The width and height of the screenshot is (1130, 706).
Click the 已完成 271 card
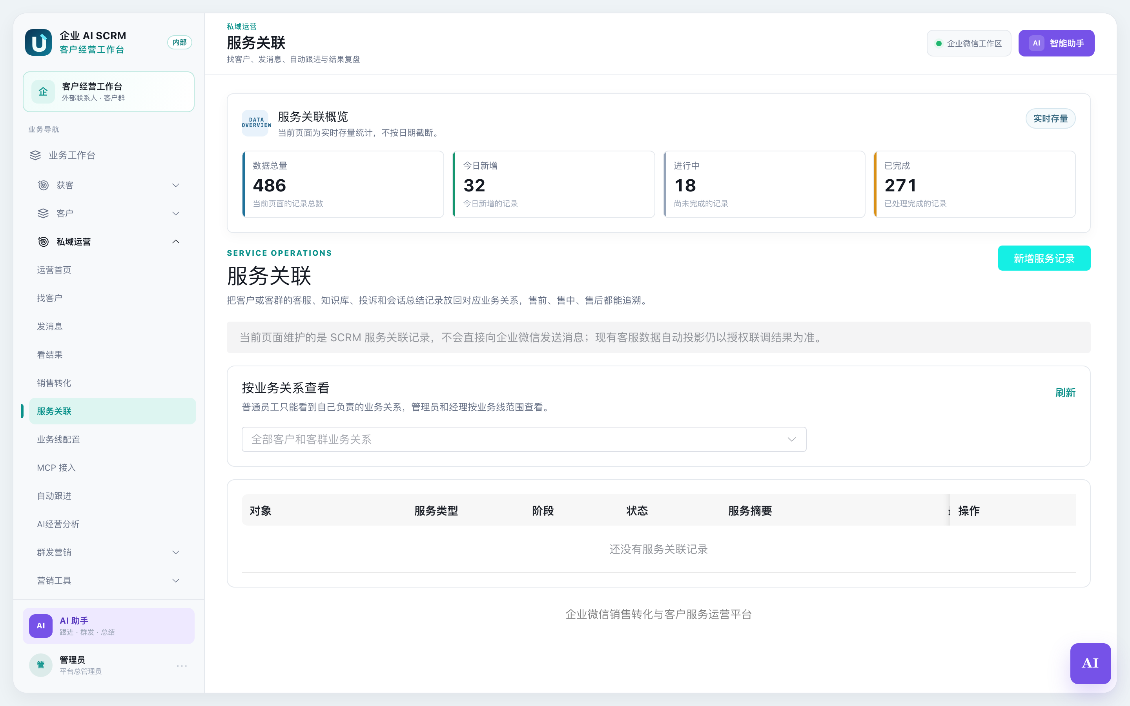(x=975, y=184)
